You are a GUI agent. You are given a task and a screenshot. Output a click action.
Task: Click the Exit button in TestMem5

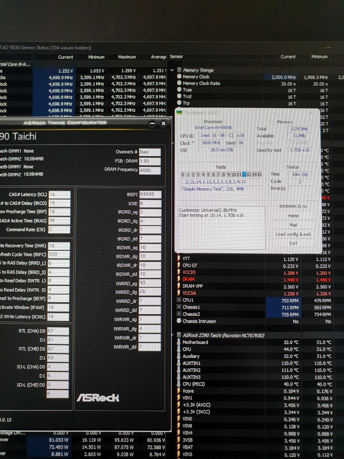pos(293,243)
